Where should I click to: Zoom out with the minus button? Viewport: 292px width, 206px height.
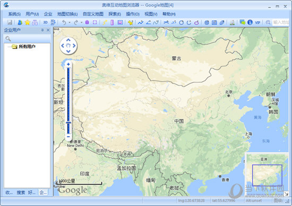click(x=68, y=136)
